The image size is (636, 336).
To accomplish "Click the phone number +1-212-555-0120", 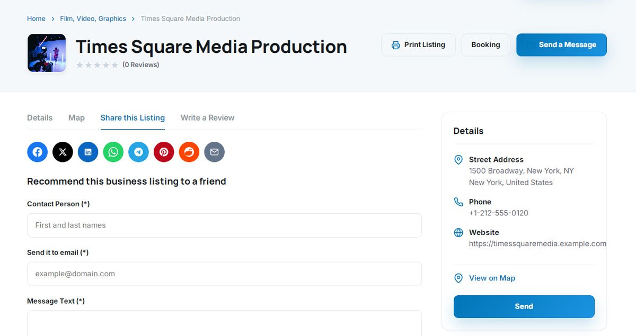I will [499, 213].
